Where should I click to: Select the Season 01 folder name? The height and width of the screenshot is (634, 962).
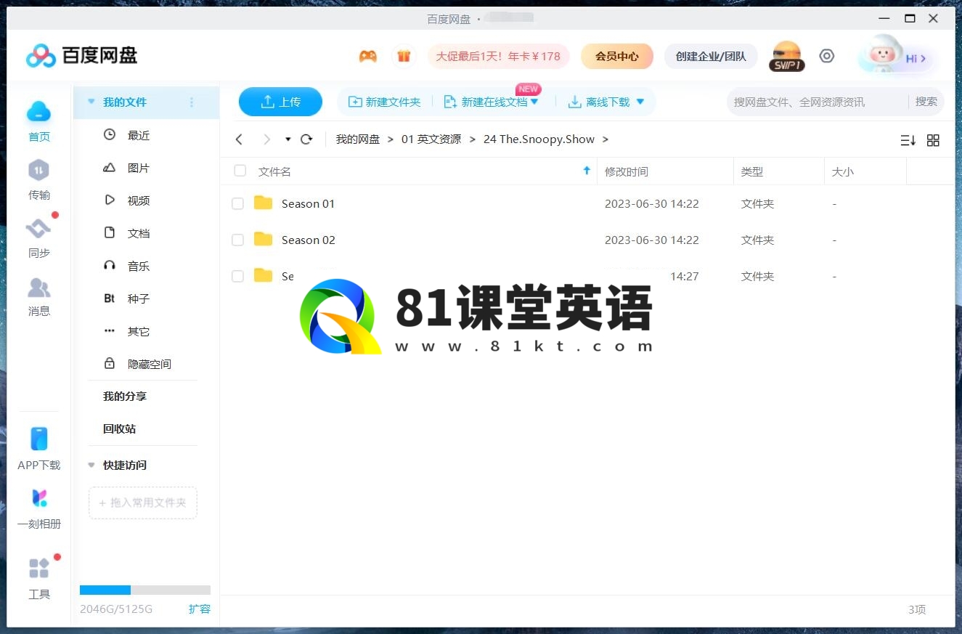click(308, 204)
